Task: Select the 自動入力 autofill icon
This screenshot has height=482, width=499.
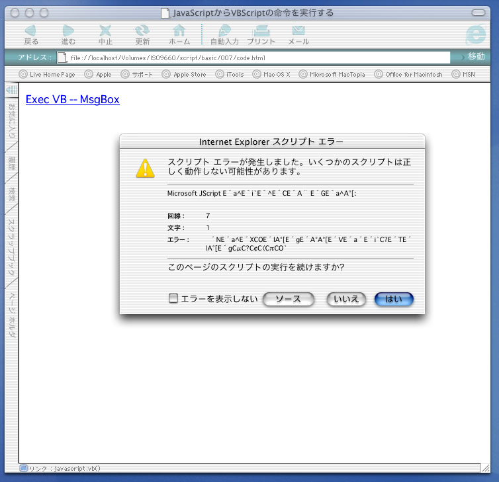Action: (x=224, y=34)
